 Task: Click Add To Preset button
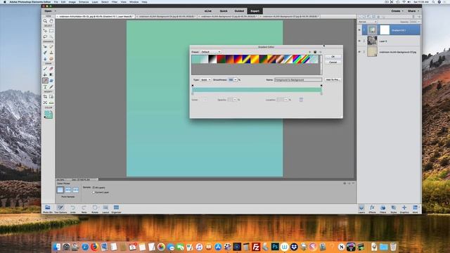333,79
